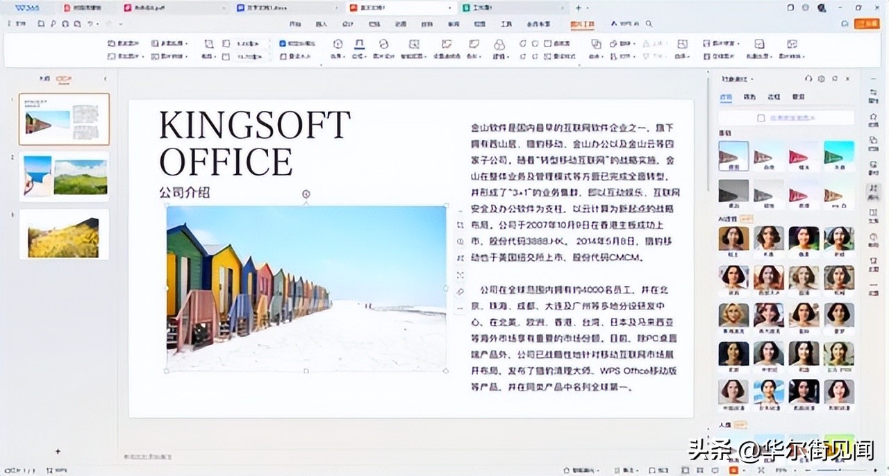Click the more (...) icon beside selected picture

coord(460,307)
